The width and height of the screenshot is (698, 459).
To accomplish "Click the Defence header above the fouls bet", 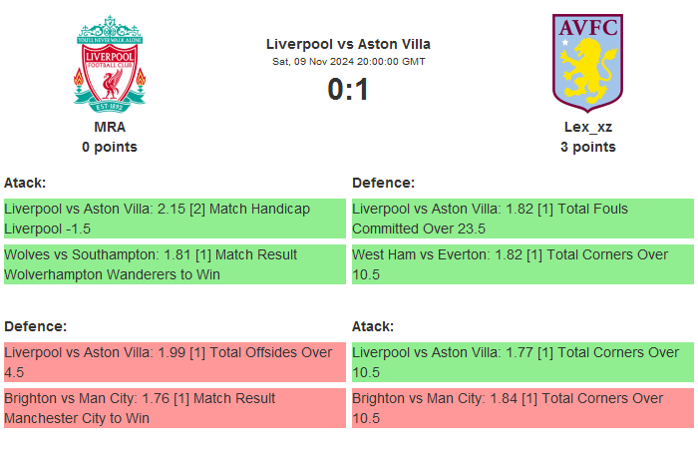I will click(x=383, y=183).
